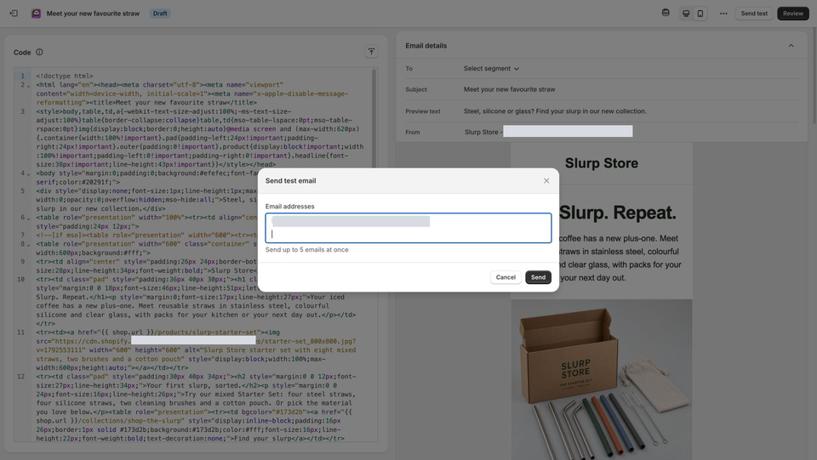Click the Draft status badge
Image resolution: width=817 pixels, height=460 pixels.
click(x=160, y=14)
